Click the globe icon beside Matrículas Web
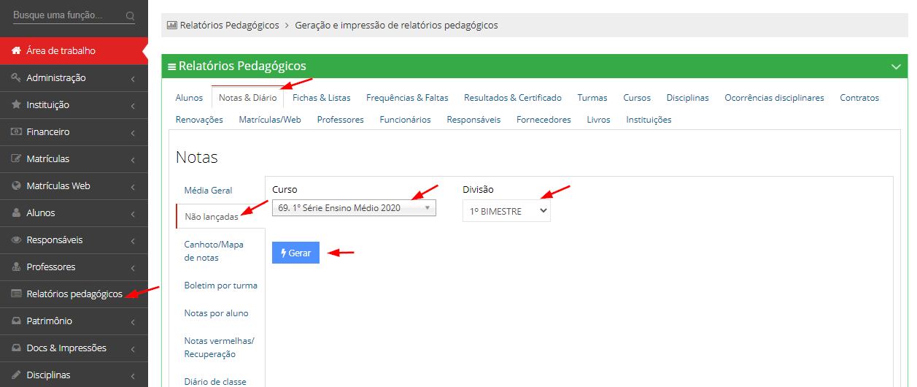The width and height of the screenshot is (917, 387). click(x=16, y=186)
